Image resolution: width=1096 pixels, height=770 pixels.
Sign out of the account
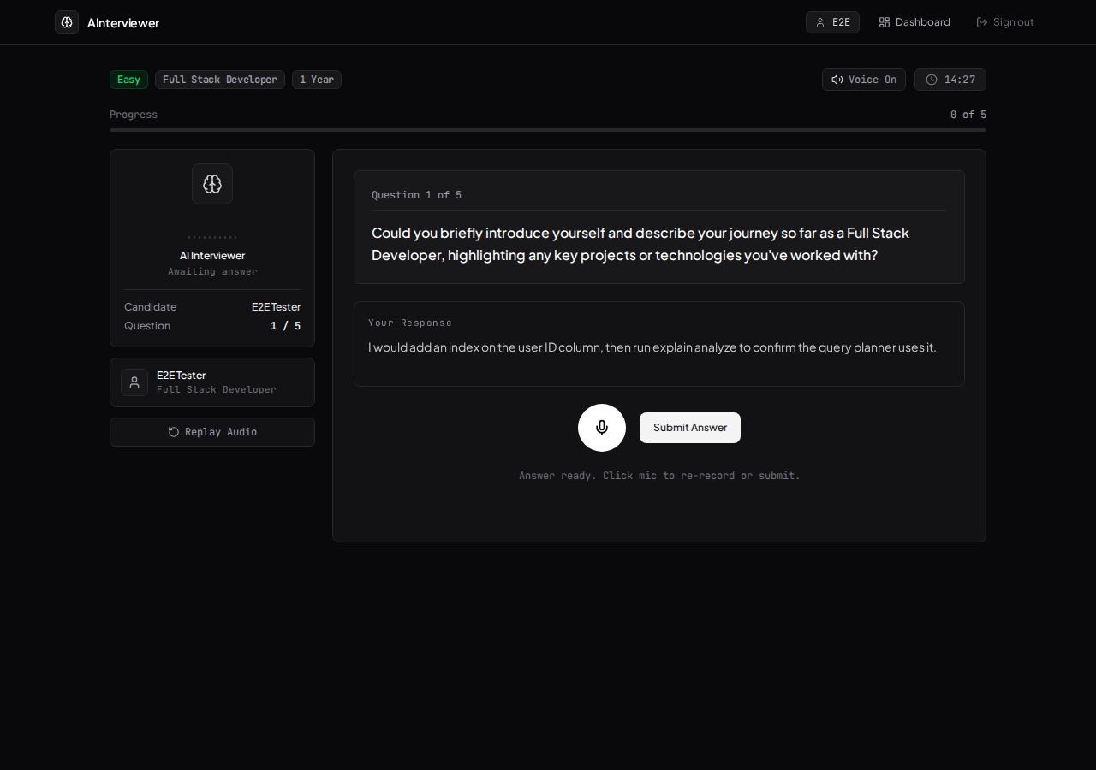(x=1005, y=22)
